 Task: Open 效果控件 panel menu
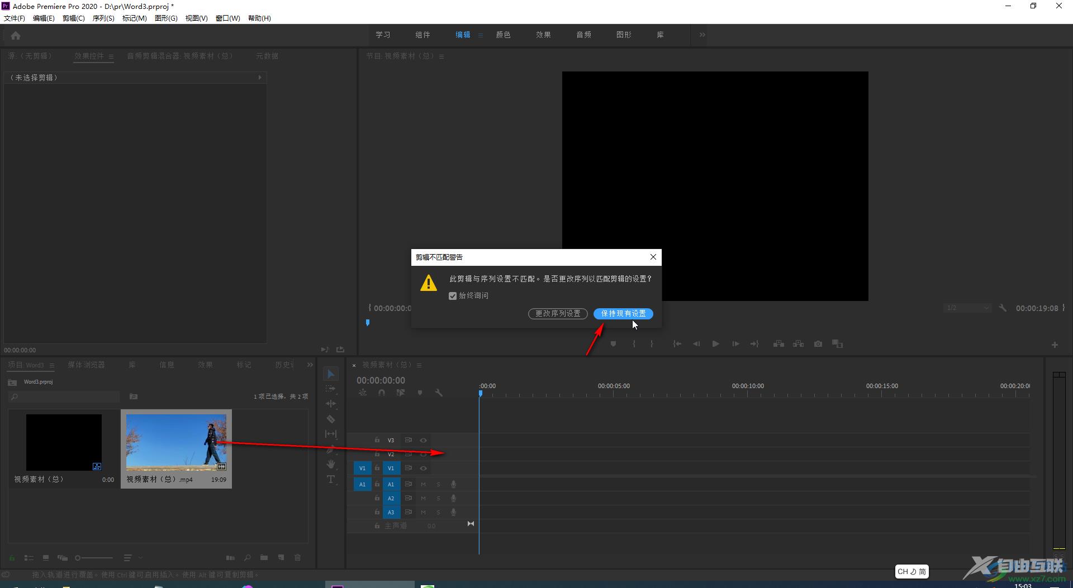(x=111, y=56)
